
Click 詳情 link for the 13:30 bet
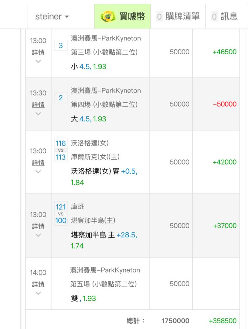pyautogui.click(x=38, y=105)
